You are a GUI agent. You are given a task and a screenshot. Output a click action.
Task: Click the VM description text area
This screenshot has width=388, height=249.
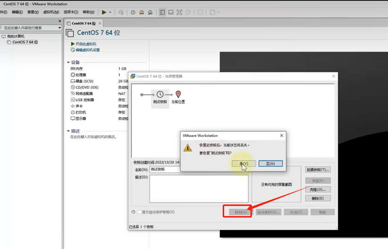click(94, 137)
